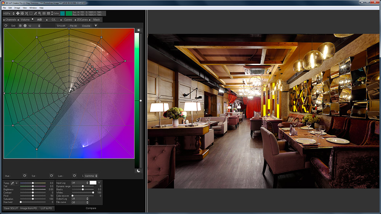Select the polar grid icon

click(x=25, y=26)
